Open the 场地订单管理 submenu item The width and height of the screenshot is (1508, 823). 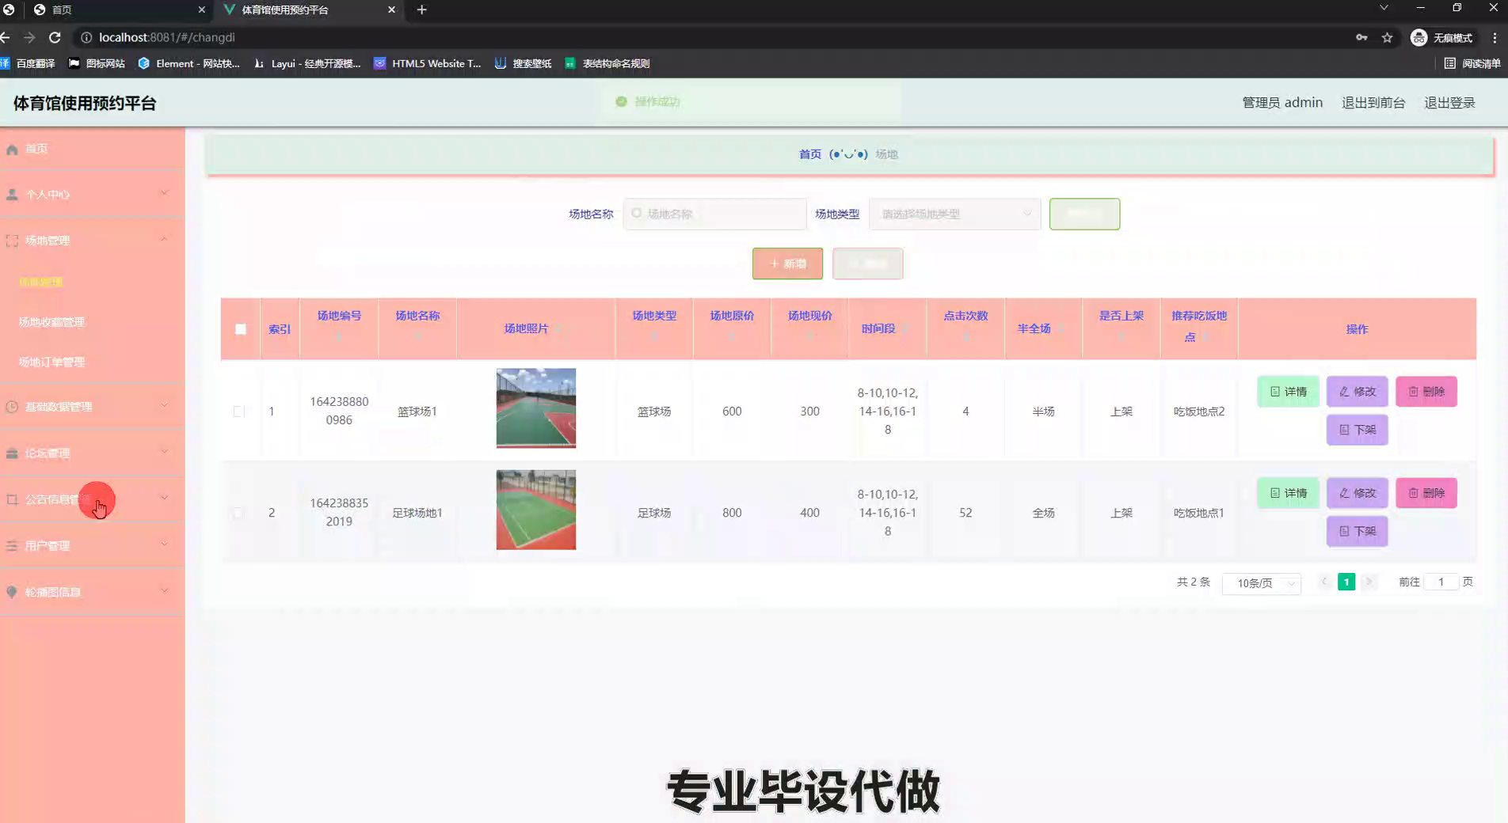click(x=51, y=362)
